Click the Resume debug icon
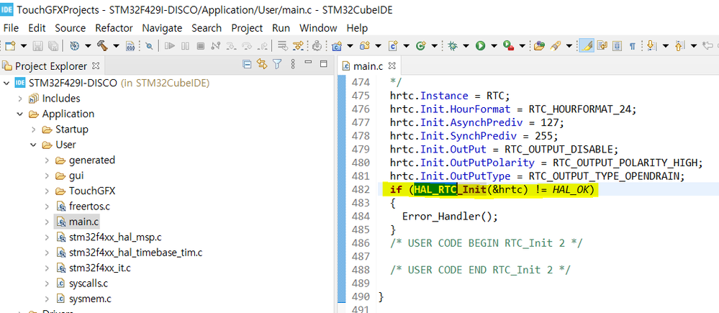The width and height of the screenshot is (719, 313). tap(170, 46)
